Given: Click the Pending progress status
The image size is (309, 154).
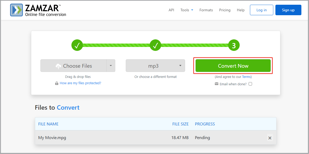Looking at the screenshot, I should coord(202,138).
